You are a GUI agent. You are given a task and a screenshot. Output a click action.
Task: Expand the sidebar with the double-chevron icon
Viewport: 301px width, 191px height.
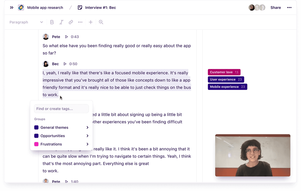[x=11, y=7]
